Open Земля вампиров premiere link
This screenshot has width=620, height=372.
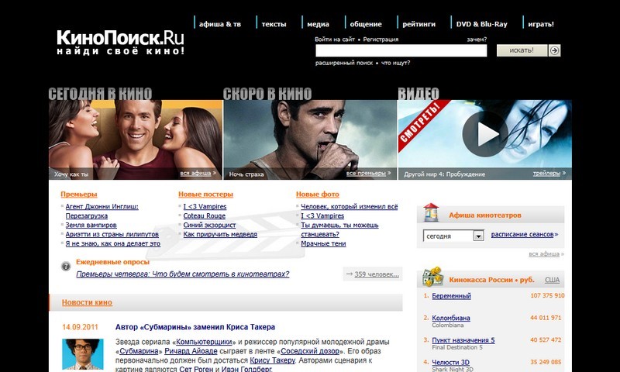coord(91,225)
